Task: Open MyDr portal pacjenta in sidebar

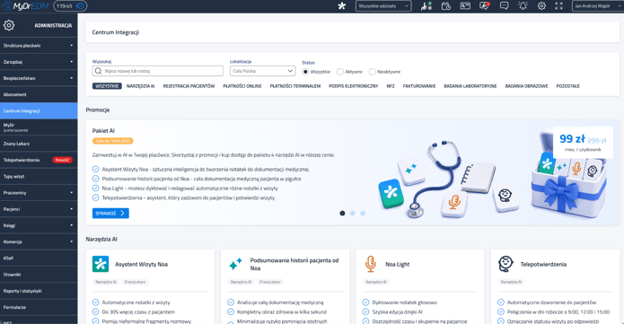Action: pos(39,127)
